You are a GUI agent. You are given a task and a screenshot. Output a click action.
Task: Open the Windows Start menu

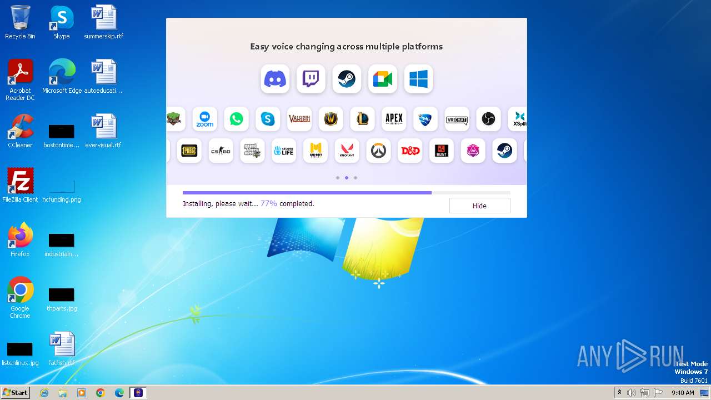click(15, 393)
